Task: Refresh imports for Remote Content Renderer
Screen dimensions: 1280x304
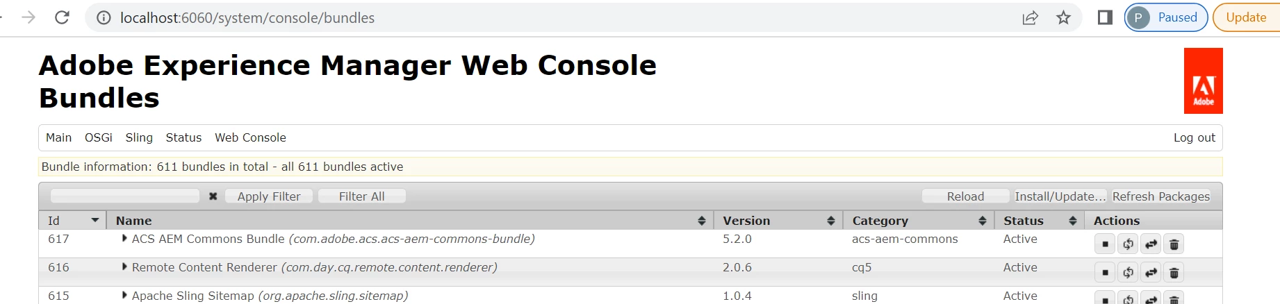Action: 1128,273
